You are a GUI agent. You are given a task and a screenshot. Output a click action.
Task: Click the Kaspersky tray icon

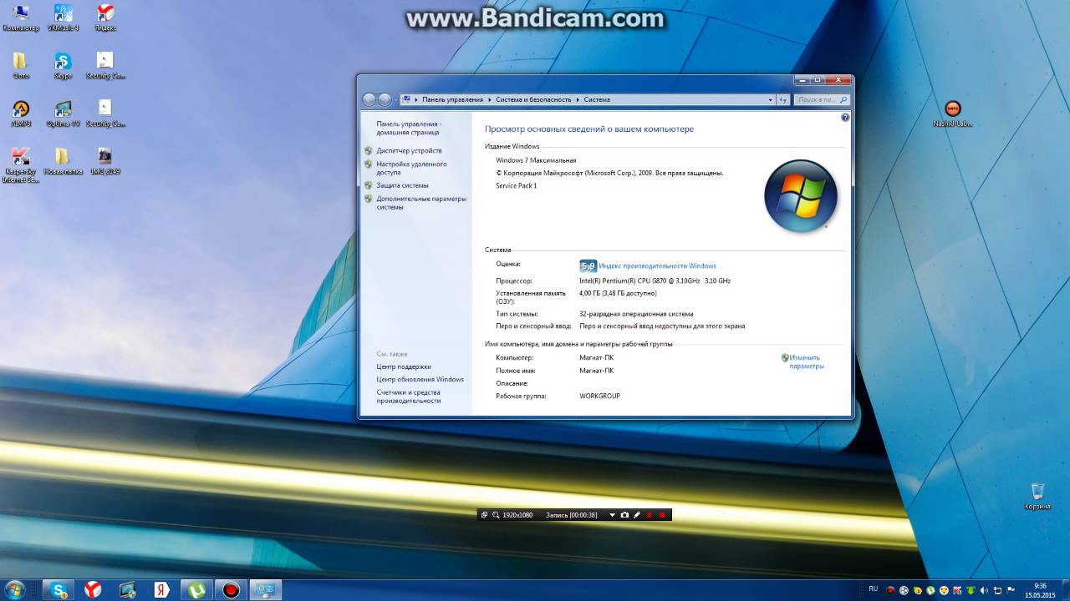(957, 590)
